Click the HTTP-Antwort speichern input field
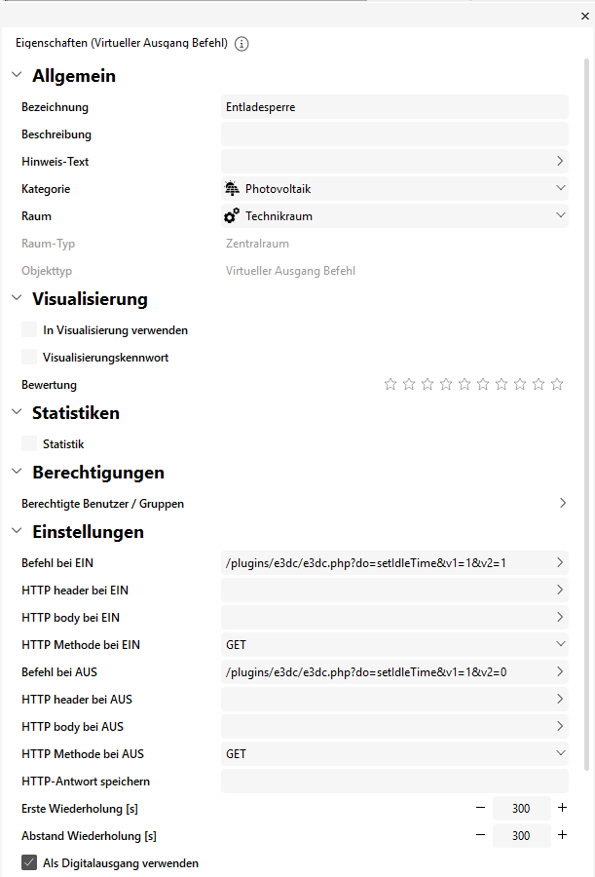Screen dimensions: 595x877 tap(394, 781)
